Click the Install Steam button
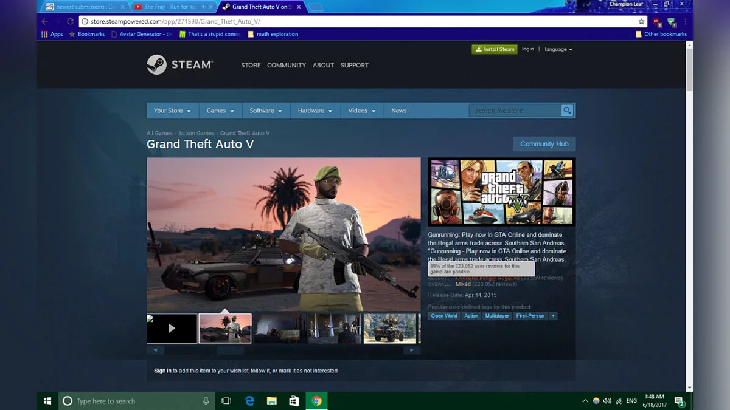The image size is (730, 410). (x=495, y=49)
